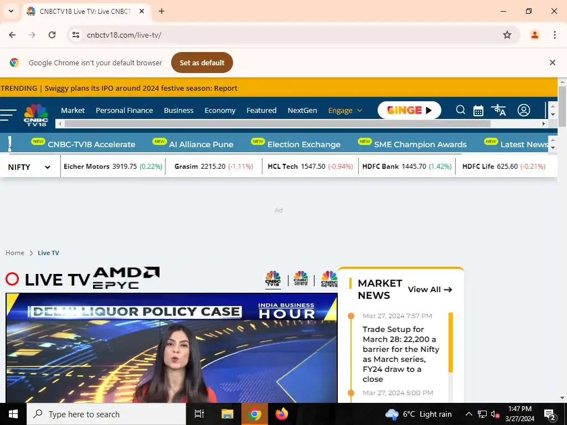Viewport: 567px width, 425px height.
Task: Click the taskbar search box
Action: pos(106,414)
